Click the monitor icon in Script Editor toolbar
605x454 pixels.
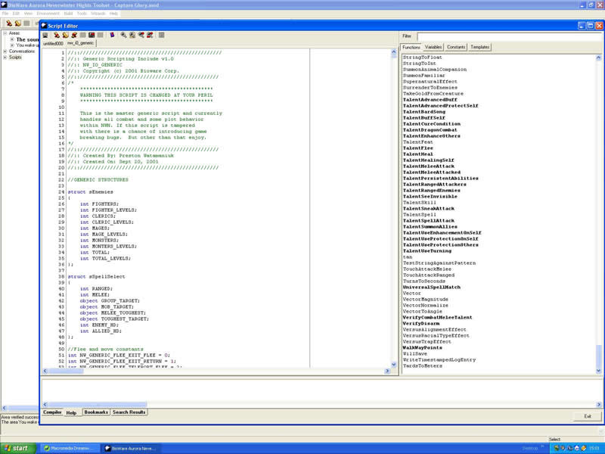pos(45,35)
